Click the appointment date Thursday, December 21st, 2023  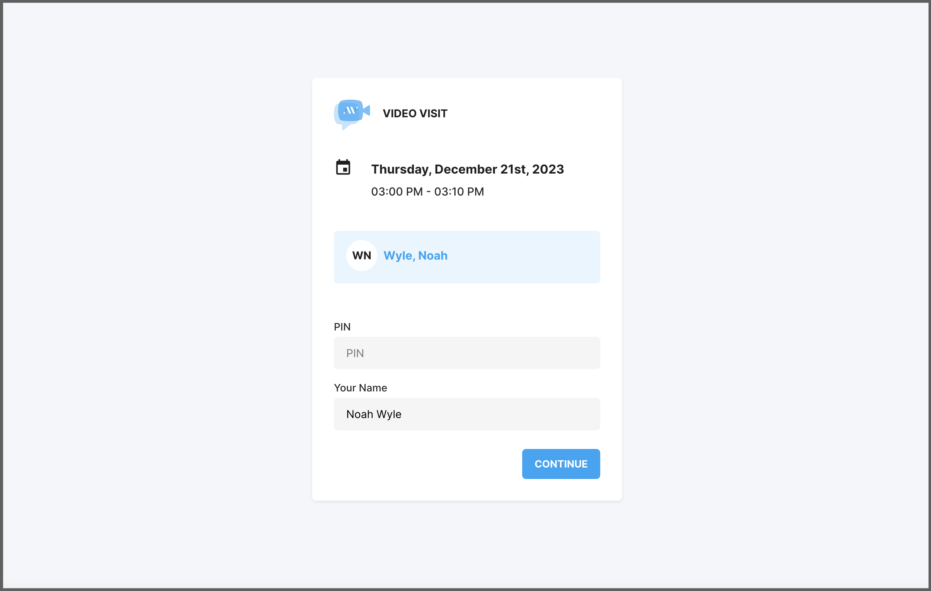click(467, 169)
